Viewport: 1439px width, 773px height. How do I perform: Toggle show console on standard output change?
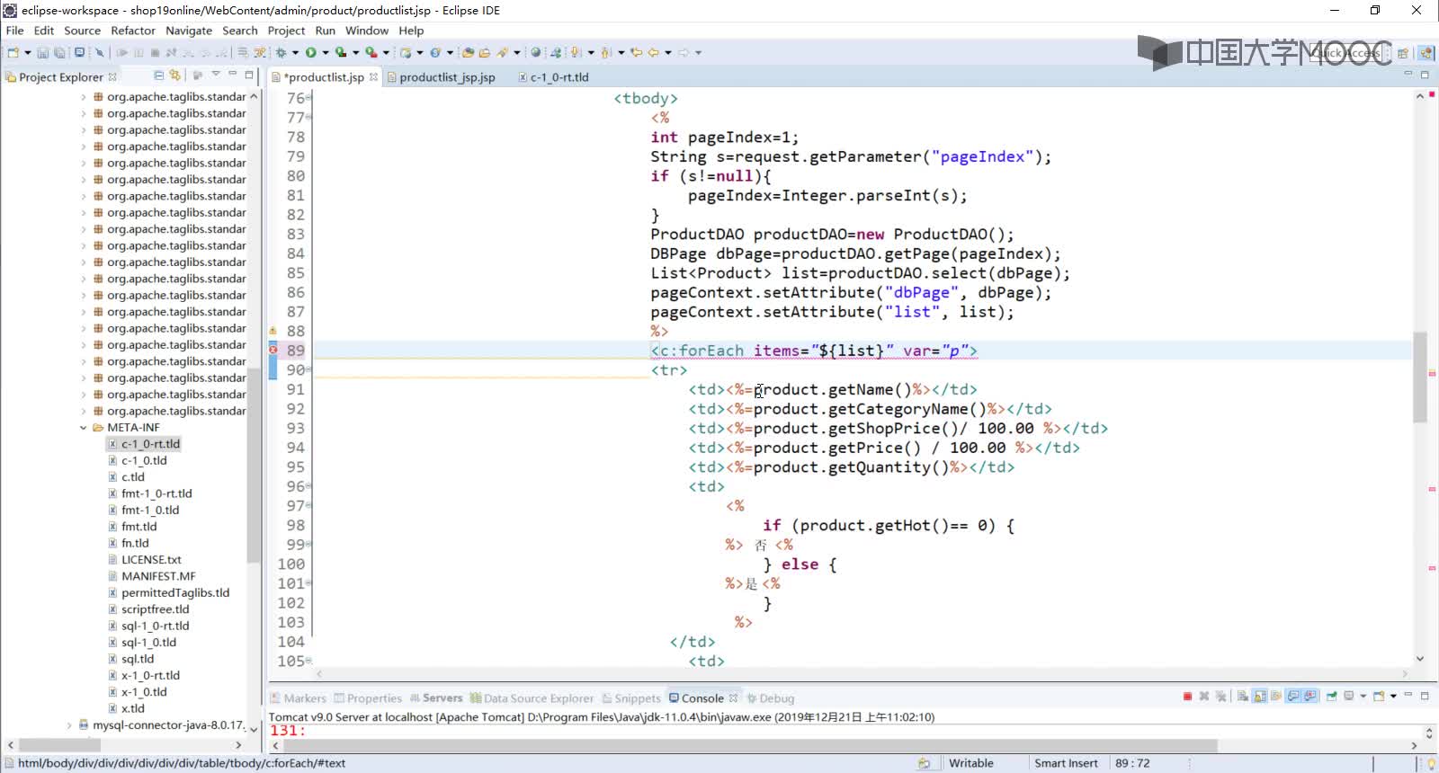coord(1293,697)
